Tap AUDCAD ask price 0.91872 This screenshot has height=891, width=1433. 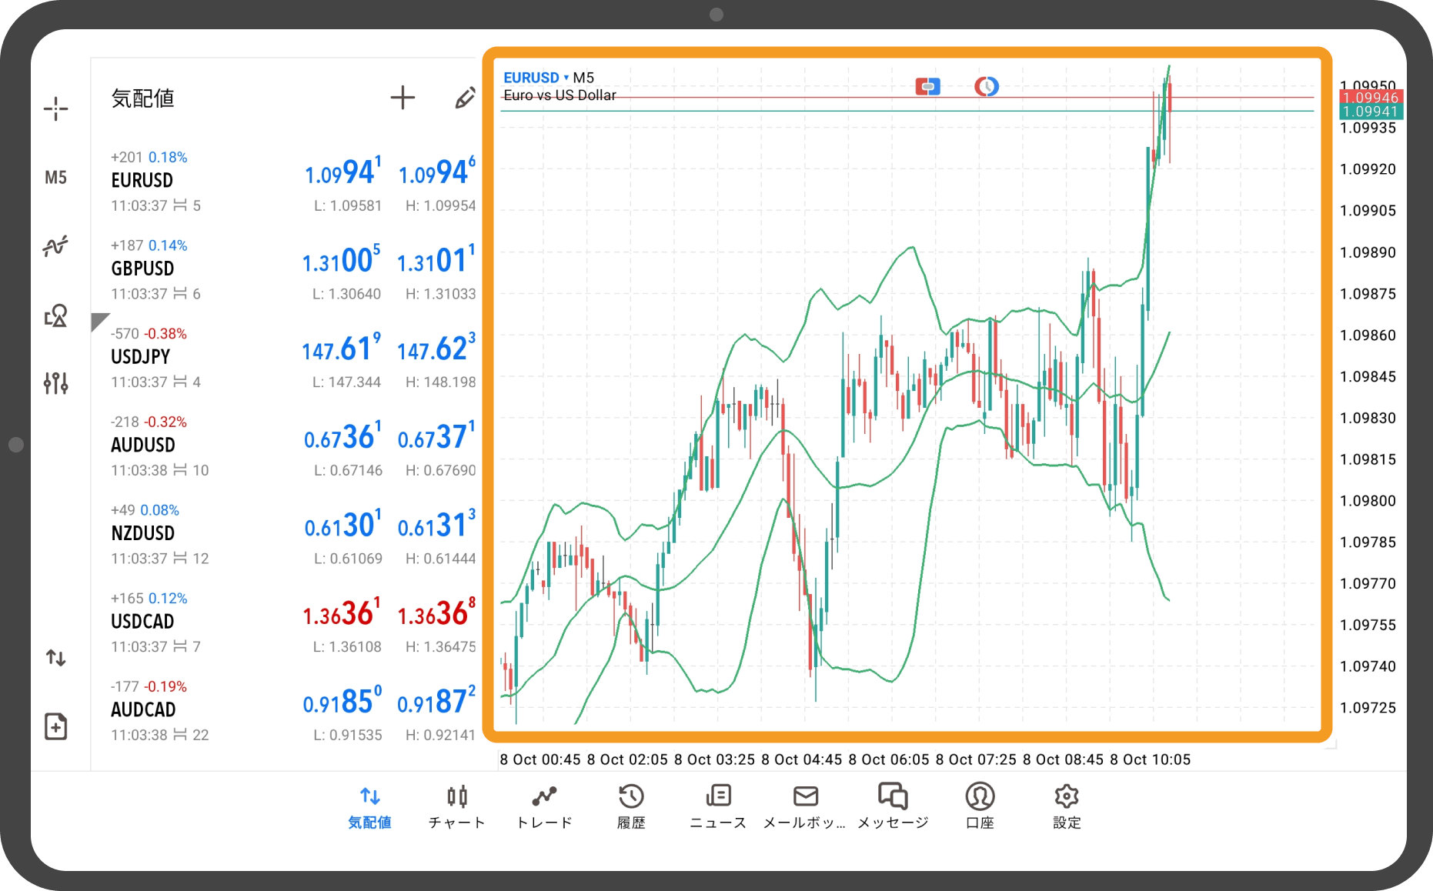(x=436, y=701)
